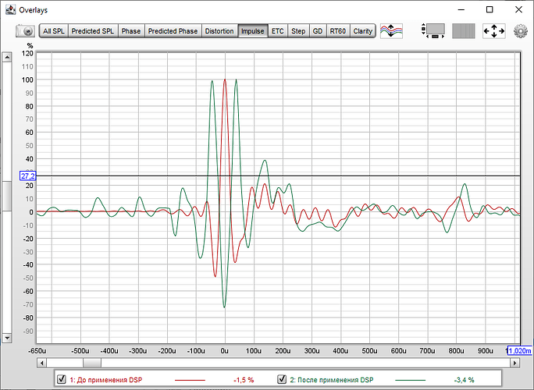Open graph controls gear icon

[x=521, y=31]
